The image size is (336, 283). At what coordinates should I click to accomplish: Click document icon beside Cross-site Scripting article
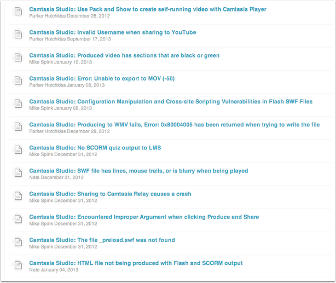18,103
